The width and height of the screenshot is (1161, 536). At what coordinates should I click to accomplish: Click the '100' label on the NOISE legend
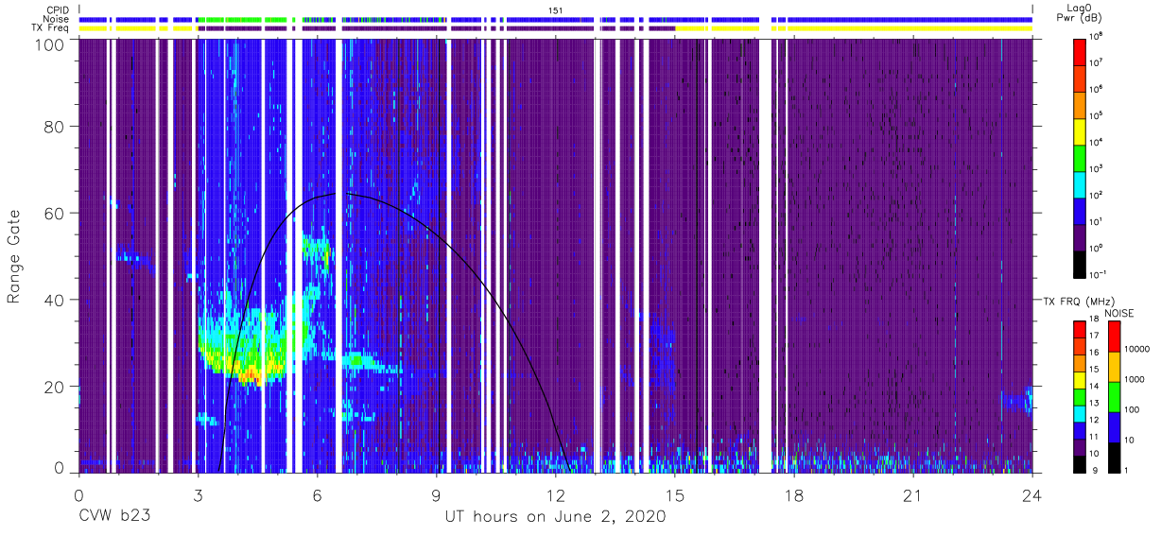pos(1133,411)
